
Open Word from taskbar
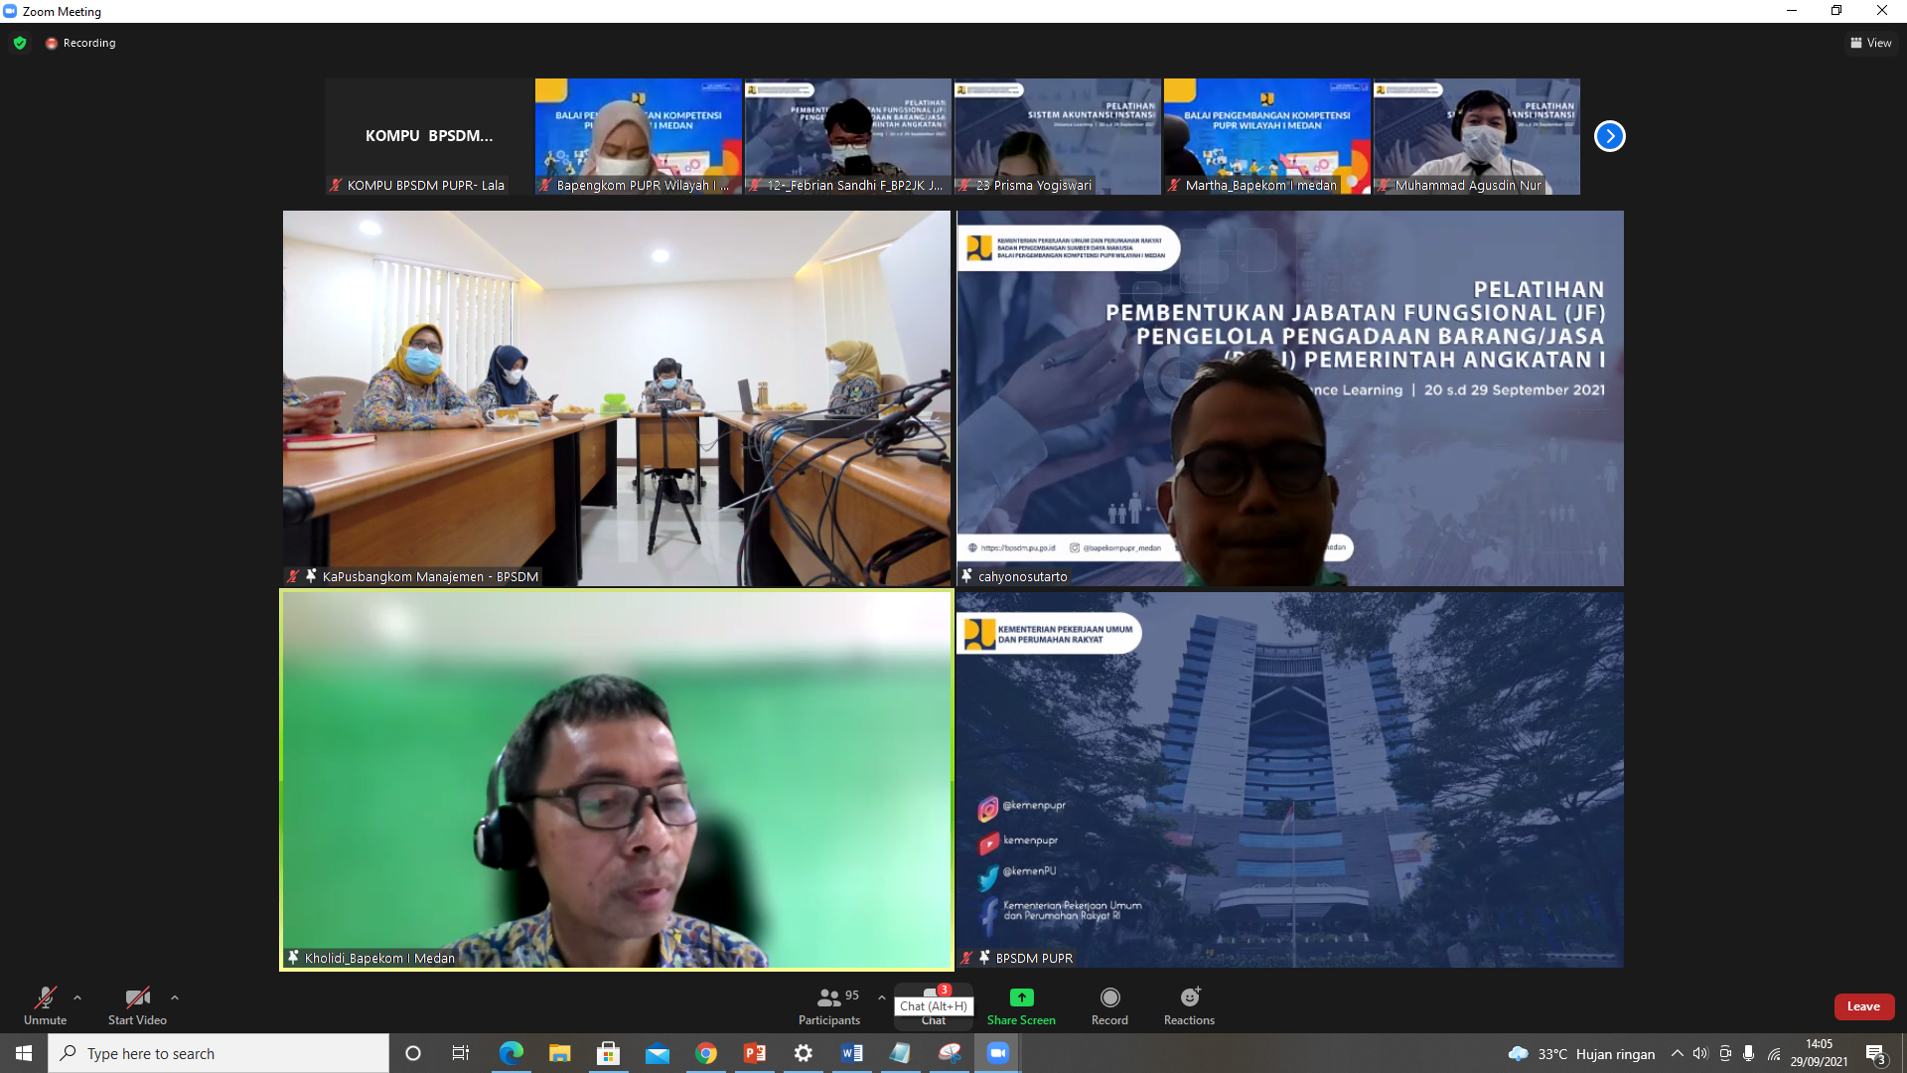point(852,1053)
